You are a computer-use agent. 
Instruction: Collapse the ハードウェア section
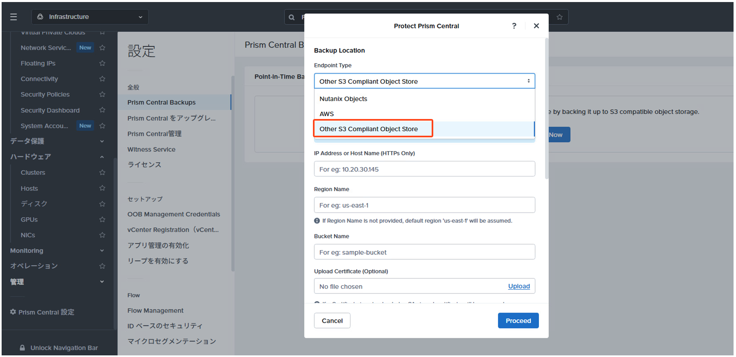tap(102, 157)
